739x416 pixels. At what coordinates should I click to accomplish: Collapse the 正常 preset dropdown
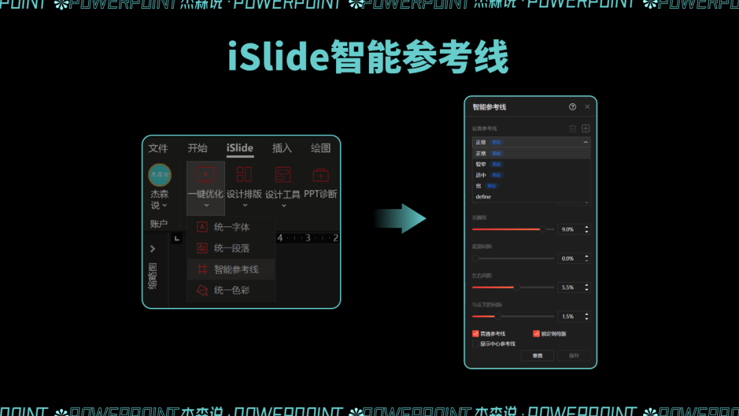pyautogui.click(x=586, y=142)
